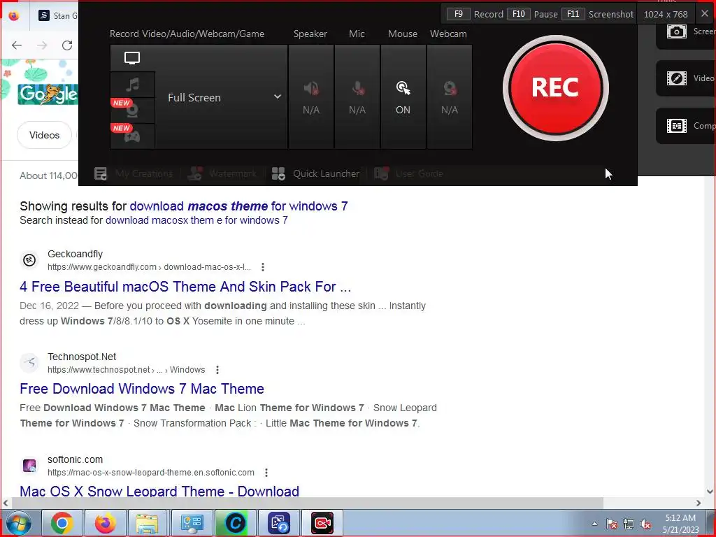Open 'Mac OS X Snow Leopard Theme - Download' result
Image resolution: width=716 pixels, height=537 pixels.
coord(159,491)
